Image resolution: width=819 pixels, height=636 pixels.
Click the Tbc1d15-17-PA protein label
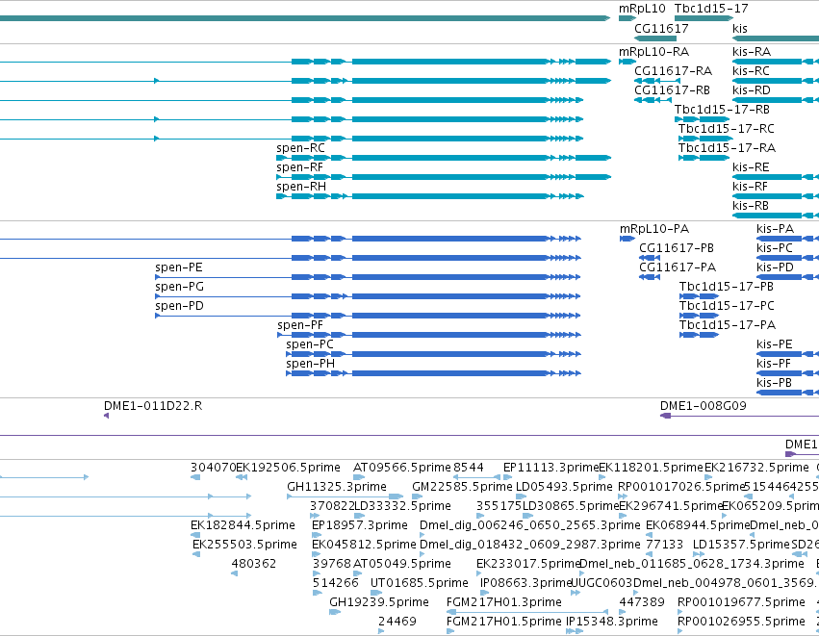click(727, 325)
